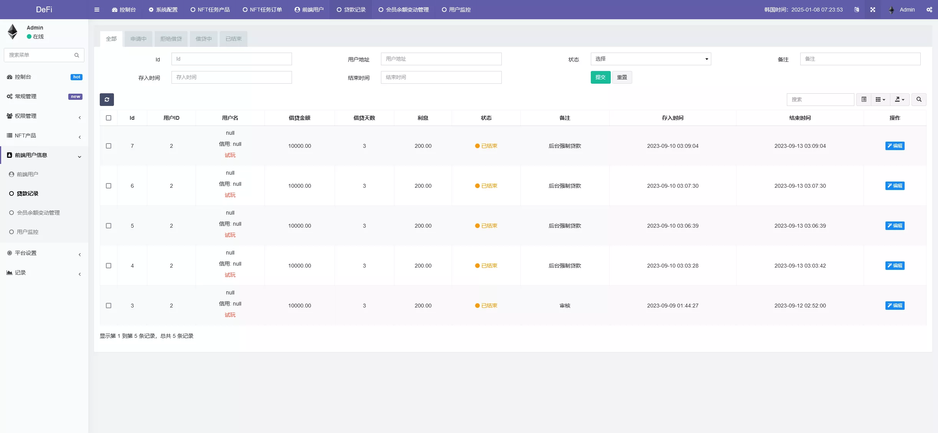938x433 pixels.
Task: Focus the 用户地址 input field
Action: point(441,59)
